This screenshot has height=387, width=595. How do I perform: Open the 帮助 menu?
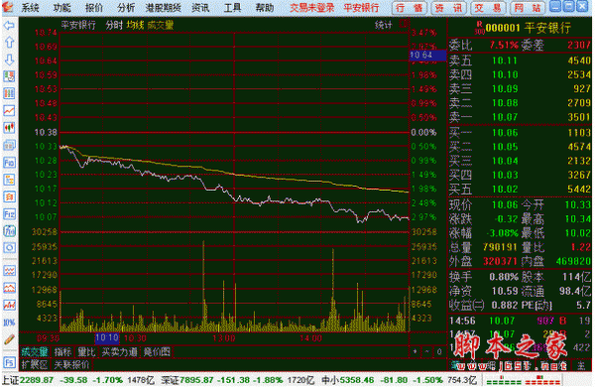point(265,7)
